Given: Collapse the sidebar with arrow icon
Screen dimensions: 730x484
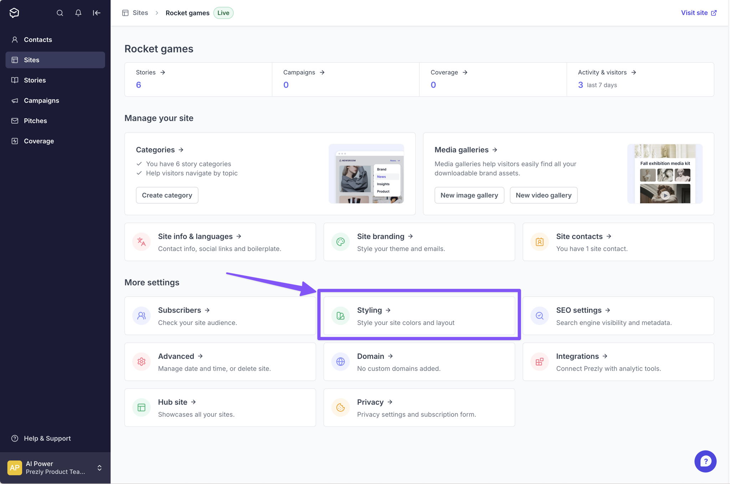Looking at the screenshot, I should pyautogui.click(x=97, y=13).
